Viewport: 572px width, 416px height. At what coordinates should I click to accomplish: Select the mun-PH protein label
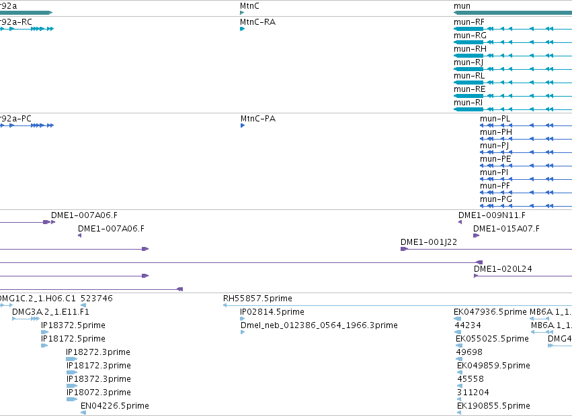pos(496,132)
